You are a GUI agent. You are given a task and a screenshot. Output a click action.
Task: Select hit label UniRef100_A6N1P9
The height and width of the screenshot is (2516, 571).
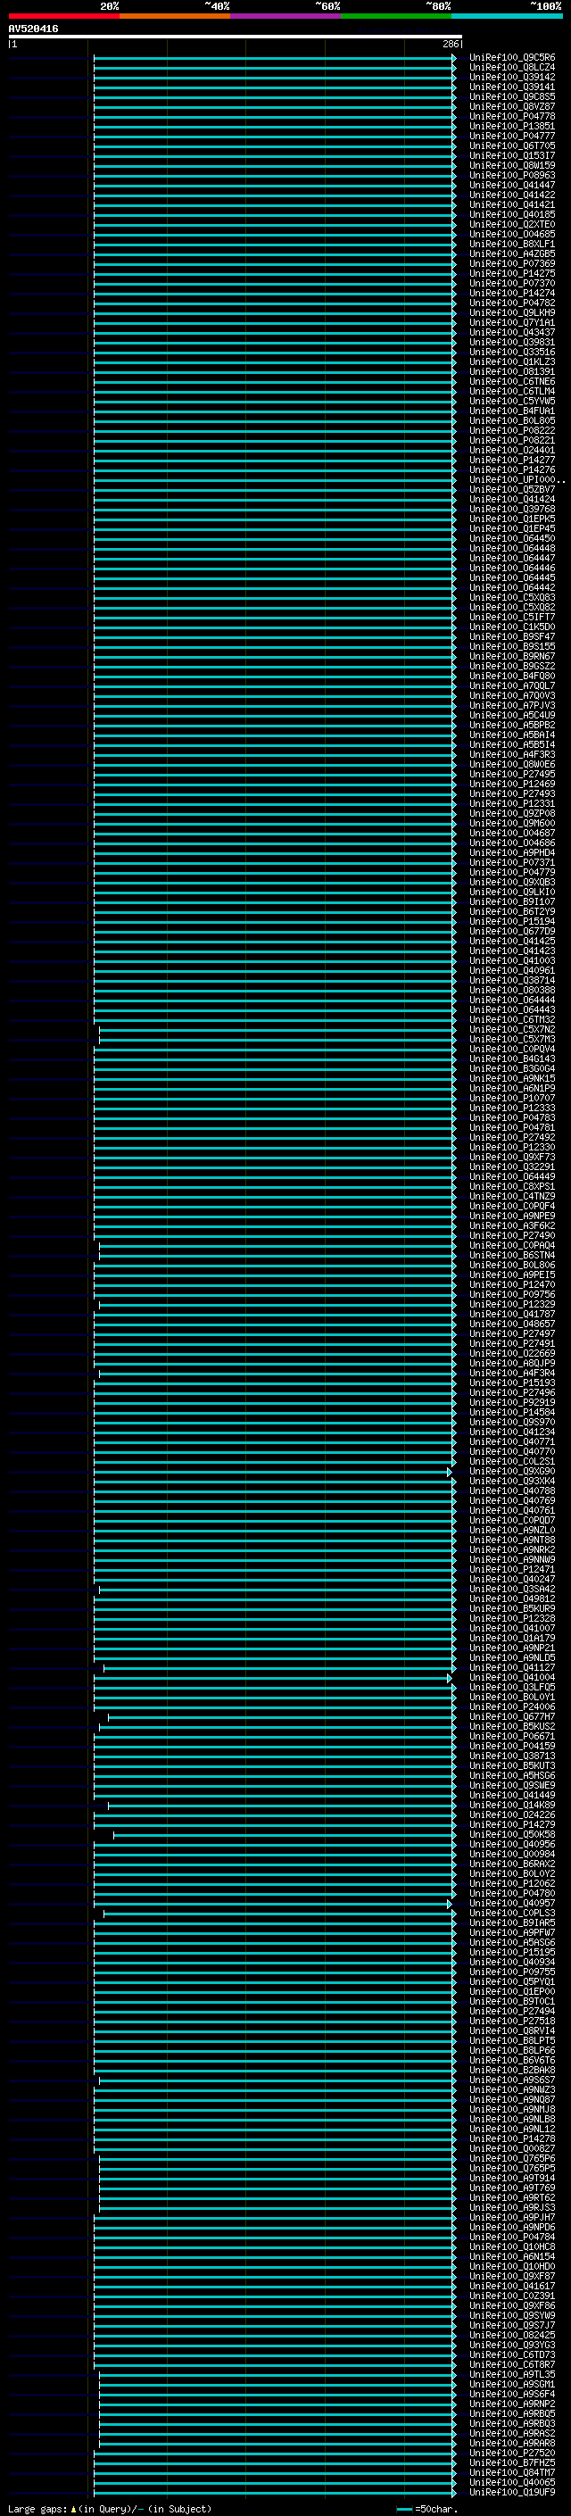(x=511, y=1088)
